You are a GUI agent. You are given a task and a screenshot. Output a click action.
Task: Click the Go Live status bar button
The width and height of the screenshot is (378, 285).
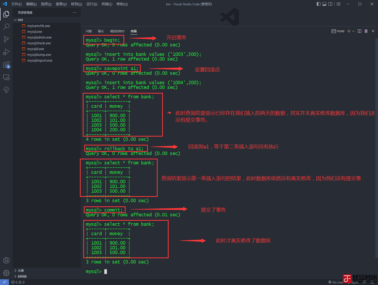(335, 282)
